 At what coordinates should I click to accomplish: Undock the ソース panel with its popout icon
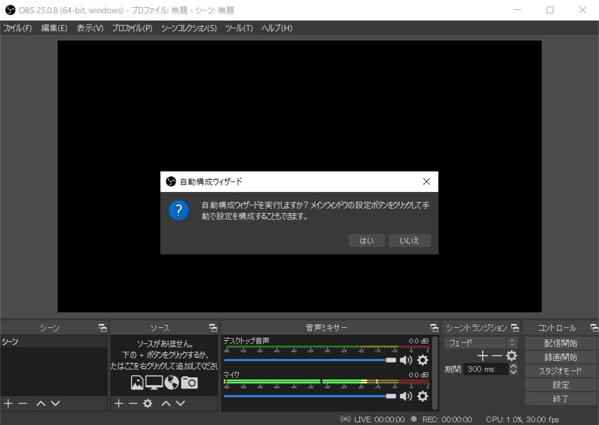213,328
